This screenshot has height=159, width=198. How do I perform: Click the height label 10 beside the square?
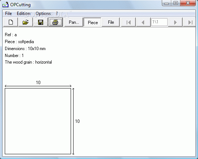pyautogui.click(x=77, y=121)
